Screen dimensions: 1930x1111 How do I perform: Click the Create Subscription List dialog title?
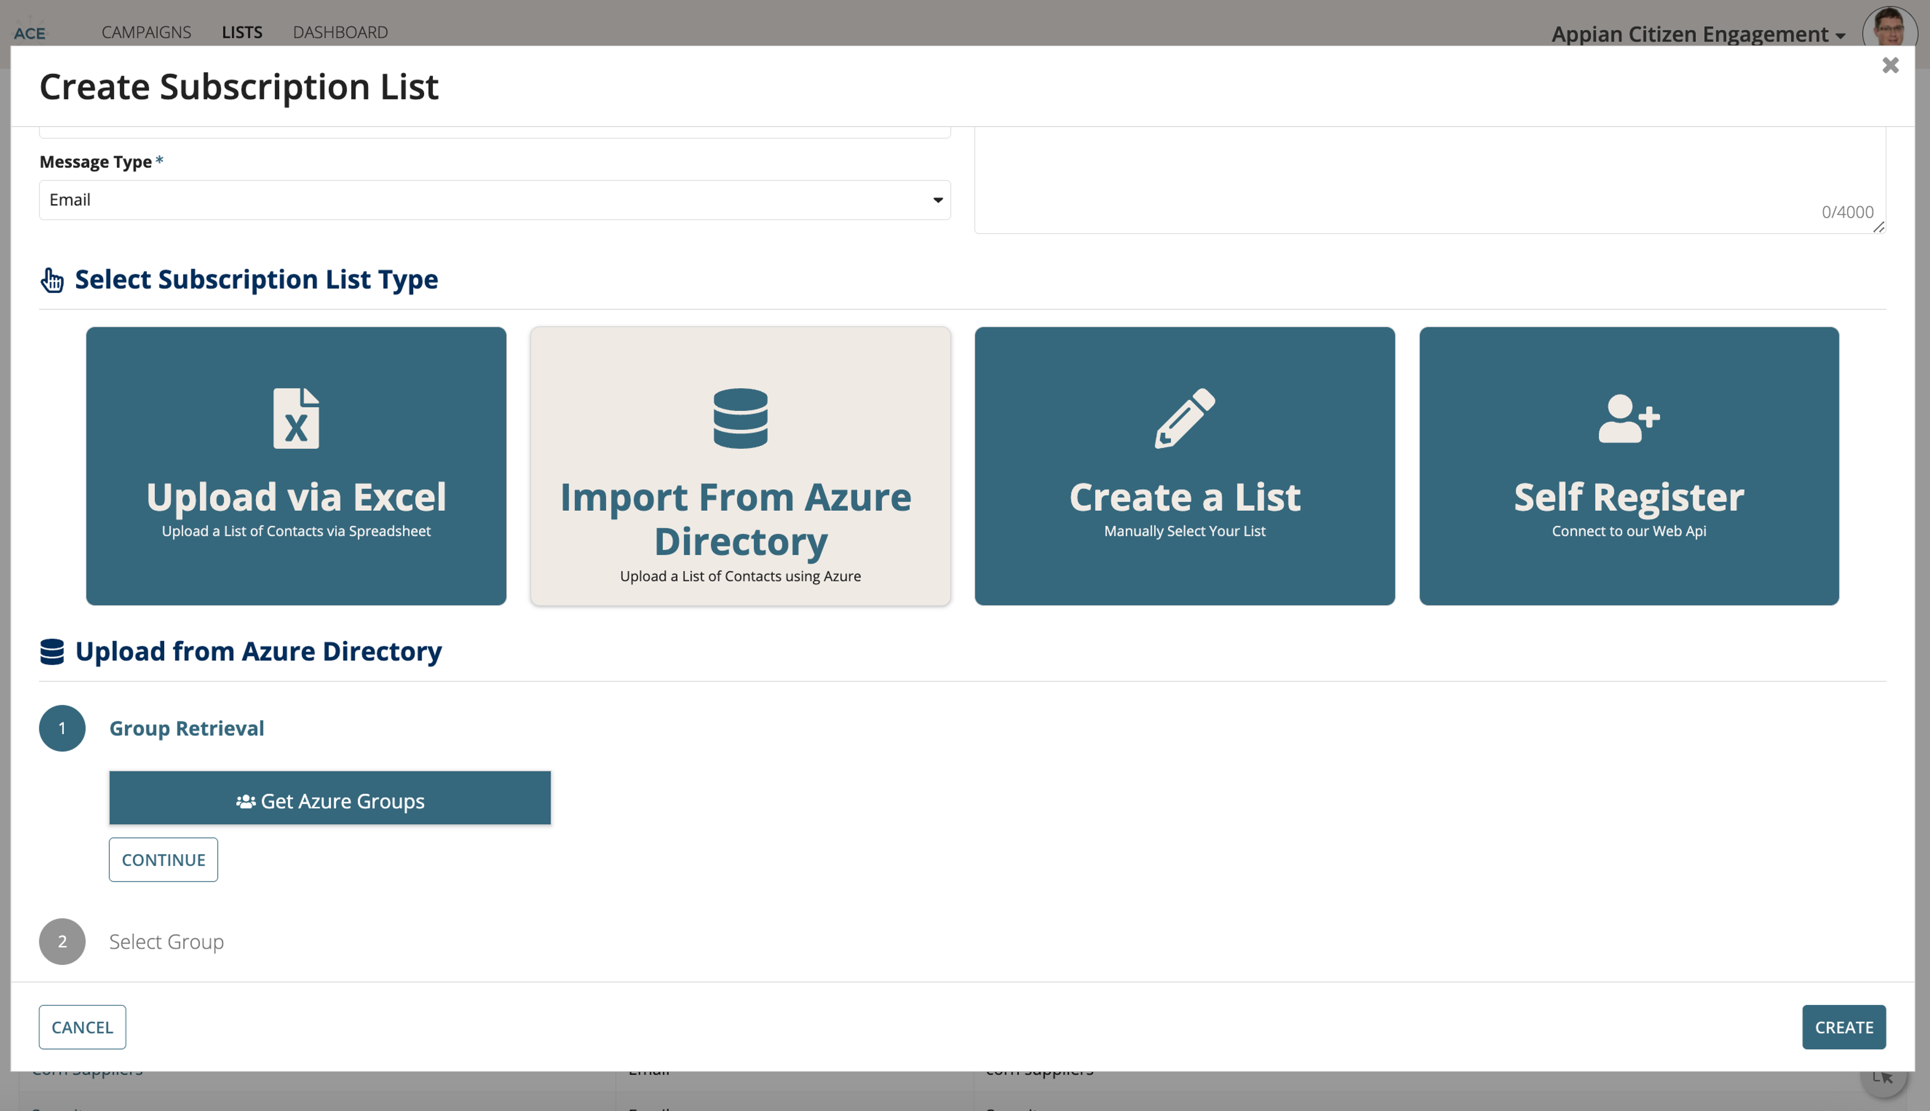pyautogui.click(x=239, y=86)
